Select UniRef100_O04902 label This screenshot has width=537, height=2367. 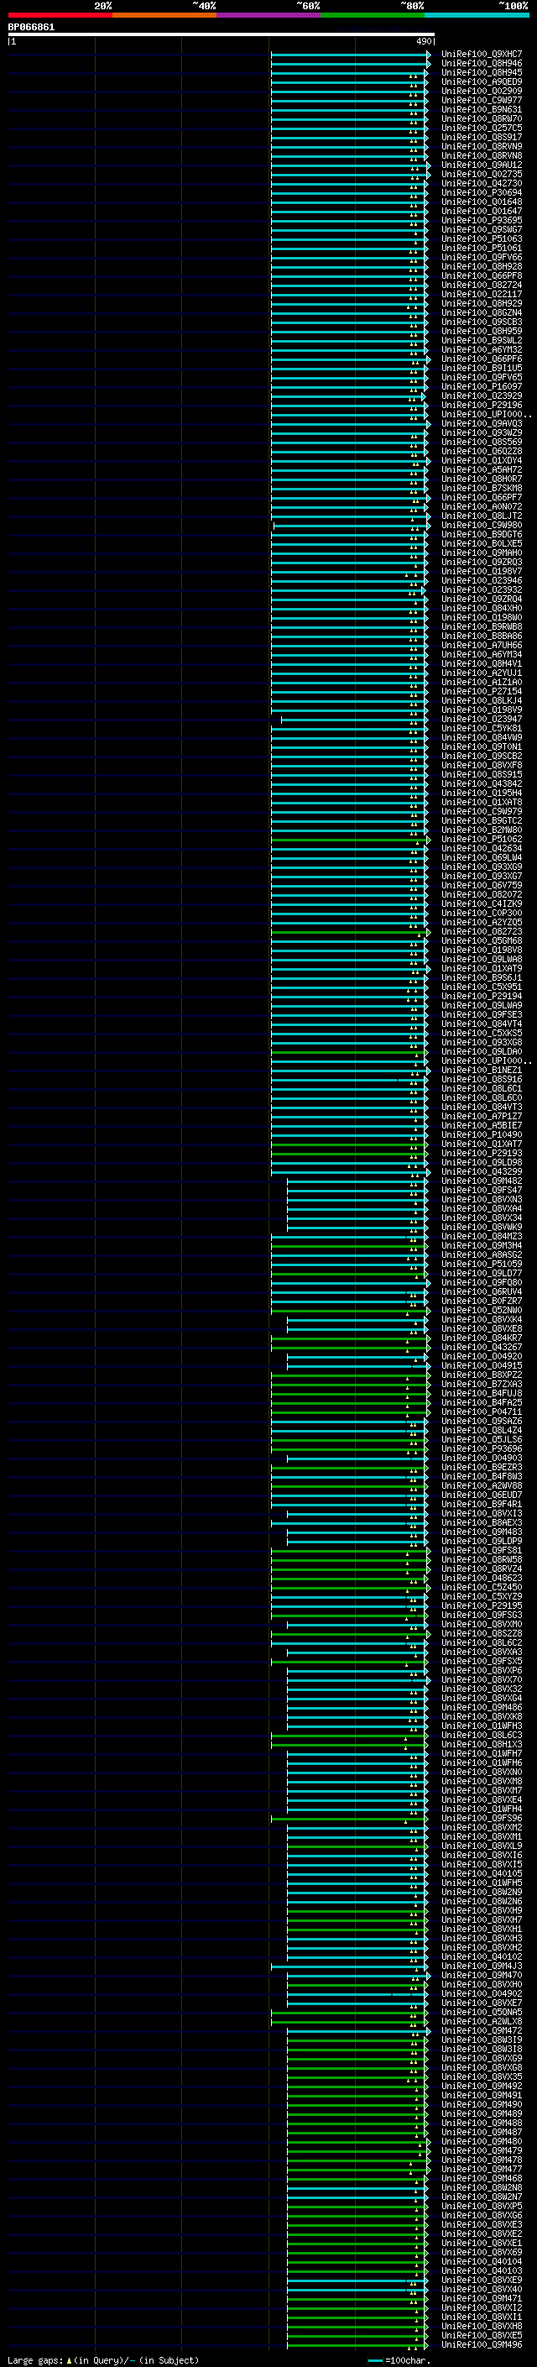coord(482,1993)
